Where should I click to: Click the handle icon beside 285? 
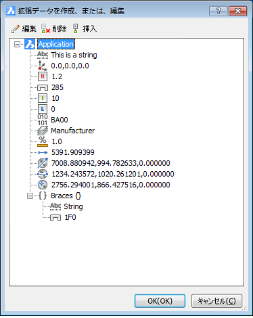[43, 87]
